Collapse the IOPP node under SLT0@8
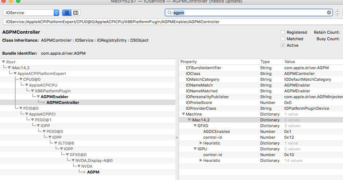This screenshot has width=343, height=180. [61, 149]
